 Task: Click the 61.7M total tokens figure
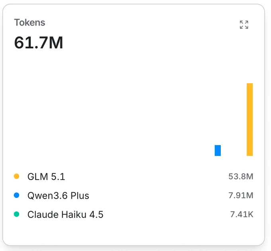pos(39,43)
